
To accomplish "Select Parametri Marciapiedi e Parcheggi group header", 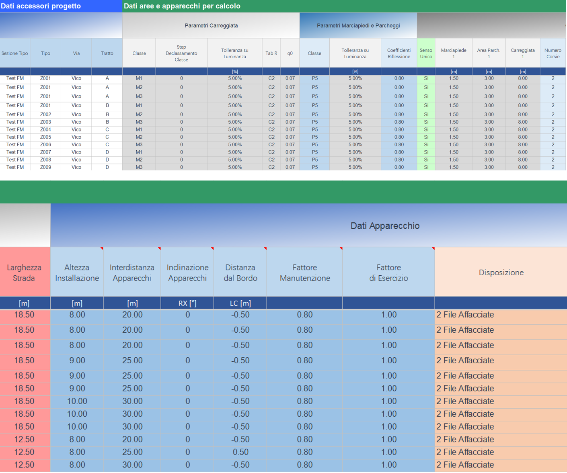I will click(x=358, y=26).
